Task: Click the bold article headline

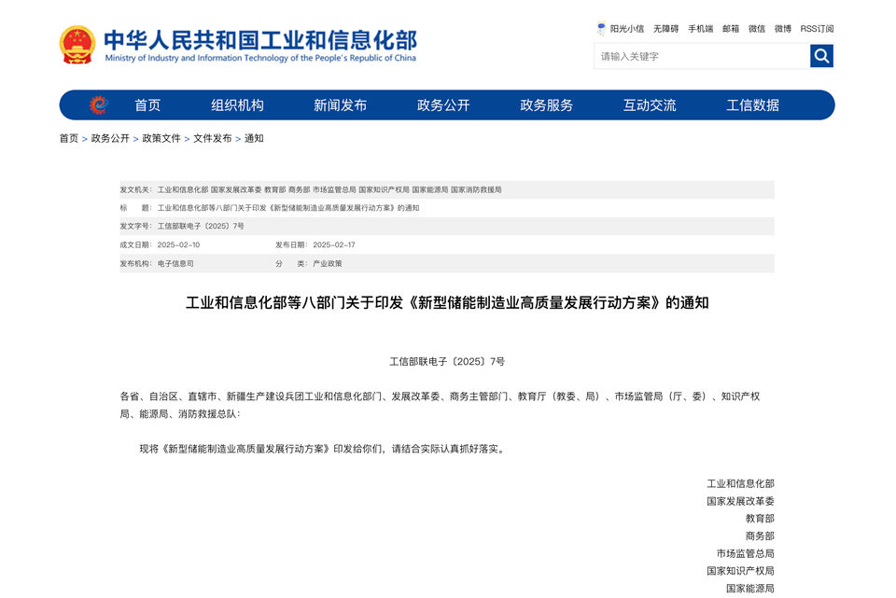Action: (447, 302)
